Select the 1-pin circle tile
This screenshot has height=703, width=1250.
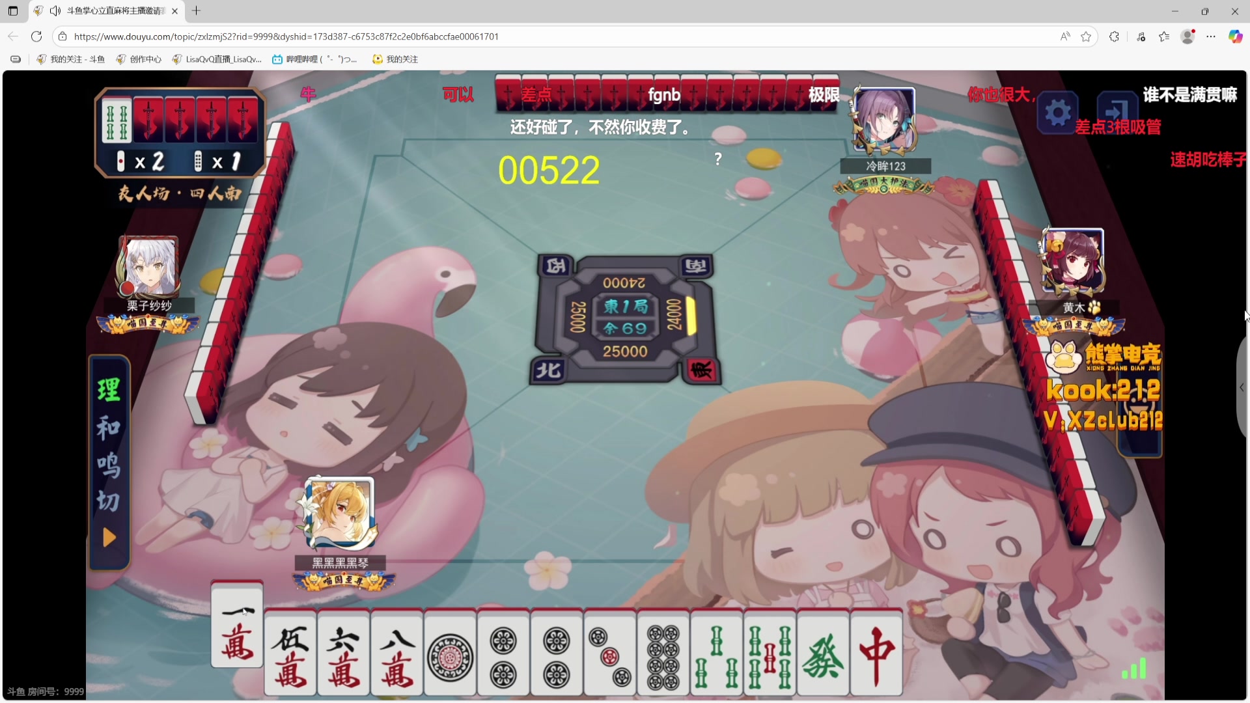(451, 654)
